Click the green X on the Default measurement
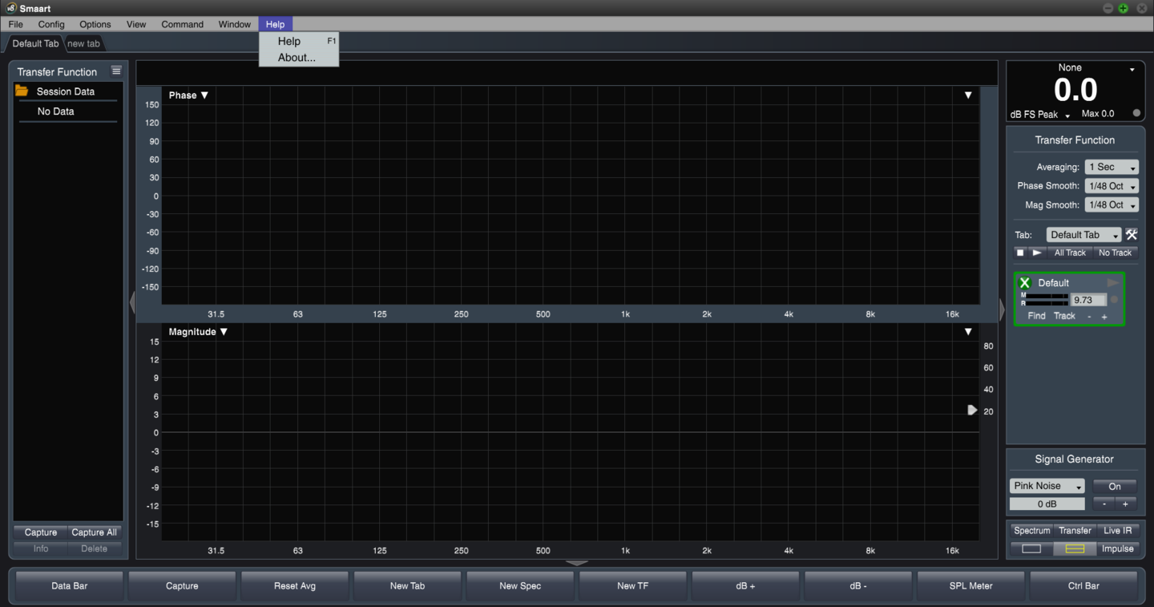Viewport: 1154px width, 607px height. coord(1024,283)
